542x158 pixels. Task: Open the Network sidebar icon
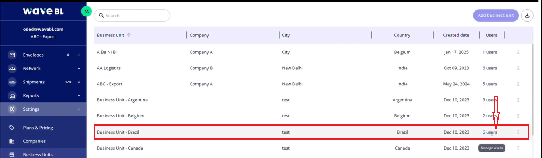[x=12, y=69]
